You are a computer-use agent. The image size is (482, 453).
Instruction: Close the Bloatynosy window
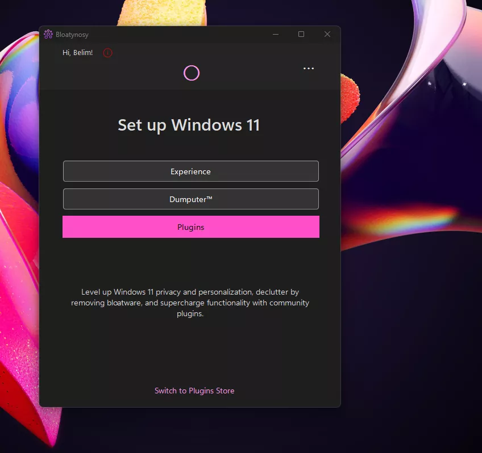coord(327,34)
